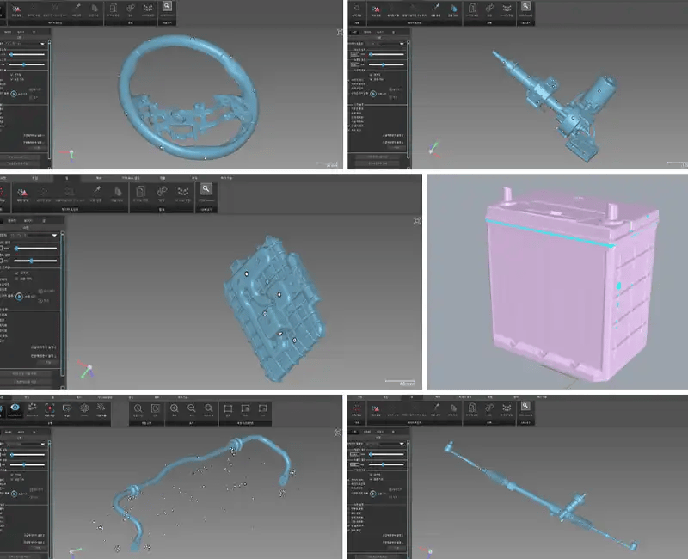Screen dimensions: 688x559
Task: Click fit-to-view icon in valve body viewport corner
Action: 417,221
